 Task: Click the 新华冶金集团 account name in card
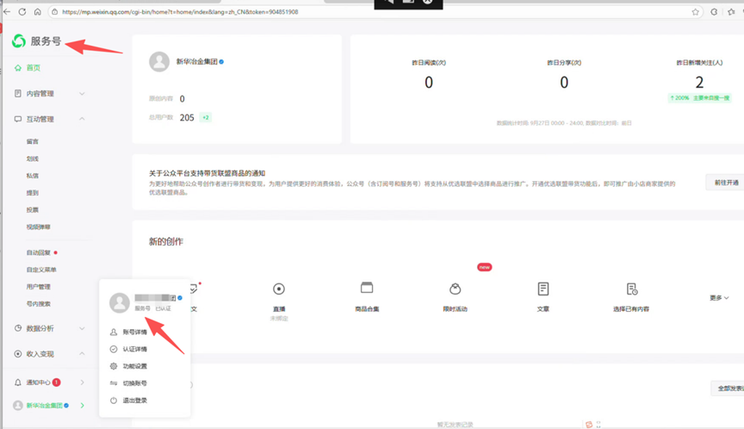pyautogui.click(x=197, y=62)
